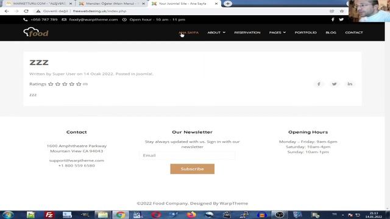
Task: Click the Subscribe button
Action: click(x=193, y=169)
